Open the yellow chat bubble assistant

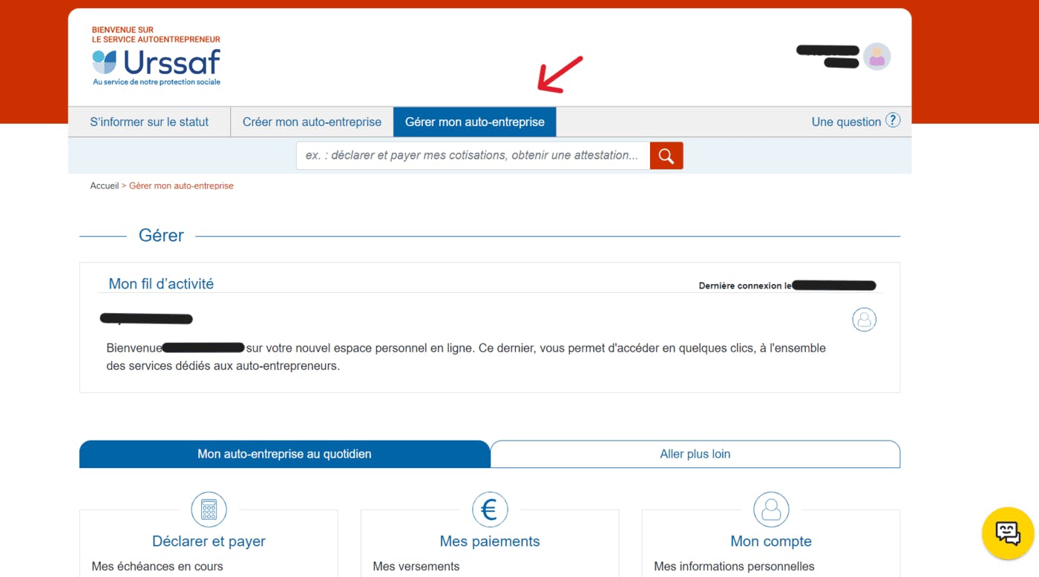click(x=1007, y=533)
